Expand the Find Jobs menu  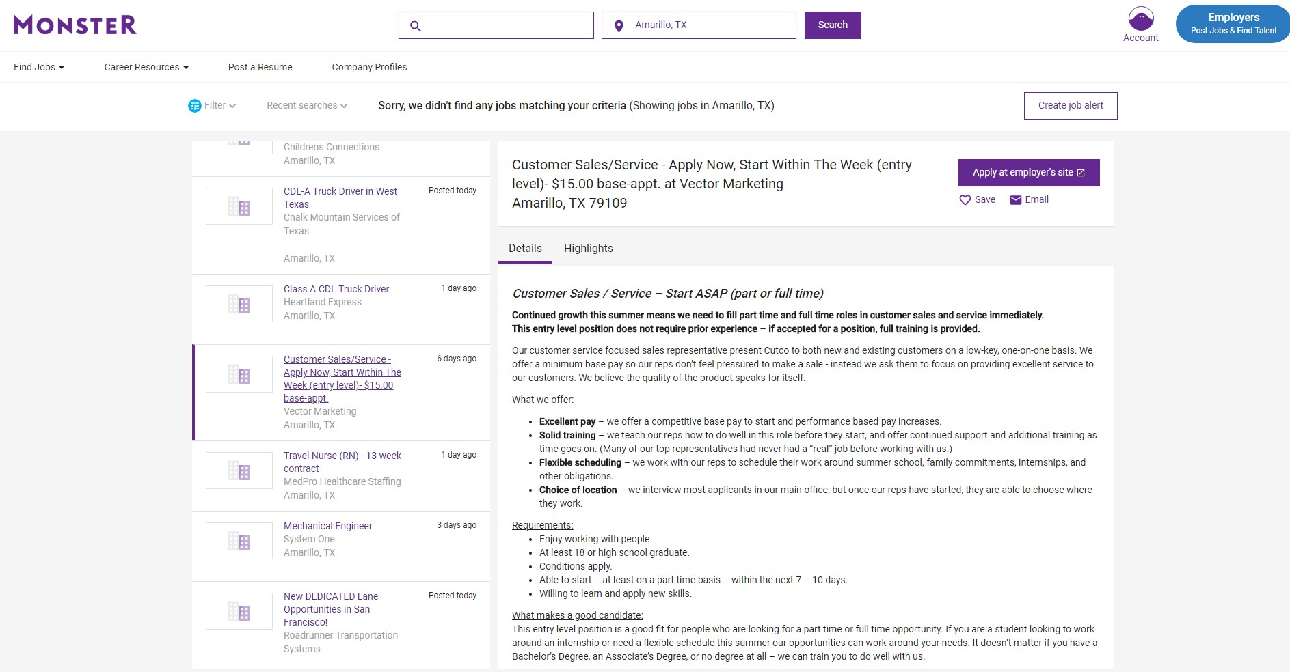tap(39, 67)
